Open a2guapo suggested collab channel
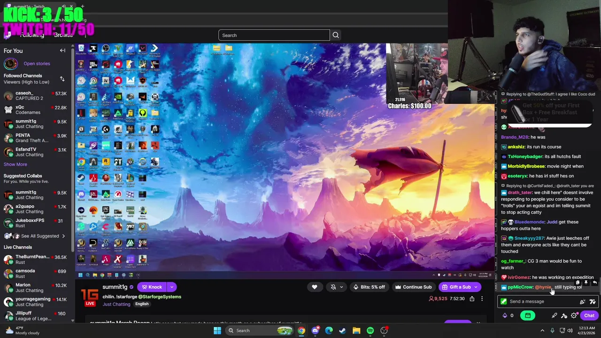The width and height of the screenshot is (601, 338). pos(35,209)
